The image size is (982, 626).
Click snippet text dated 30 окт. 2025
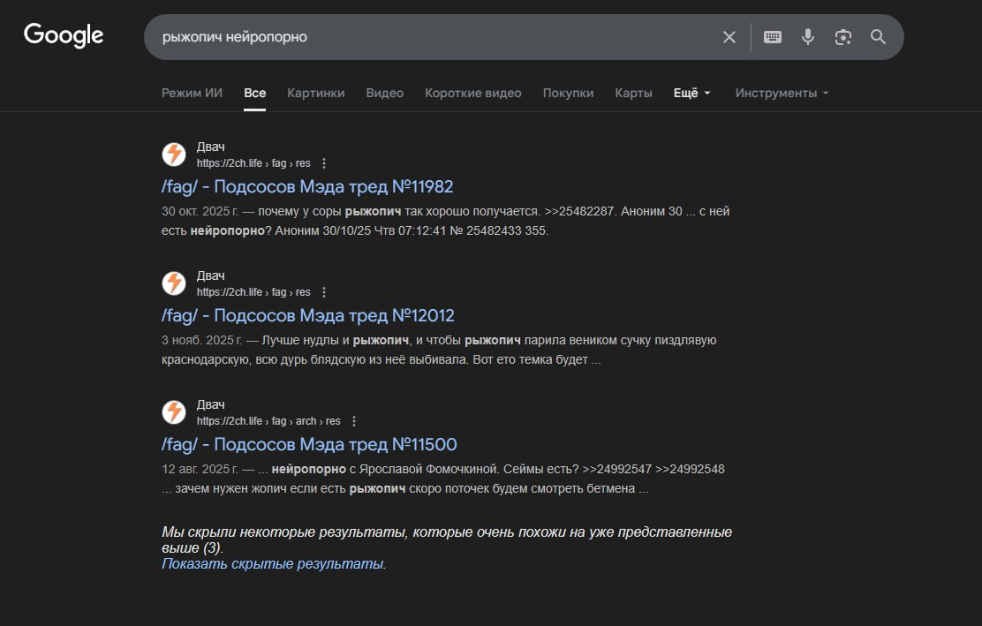pyautogui.click(x=445, y=221)
